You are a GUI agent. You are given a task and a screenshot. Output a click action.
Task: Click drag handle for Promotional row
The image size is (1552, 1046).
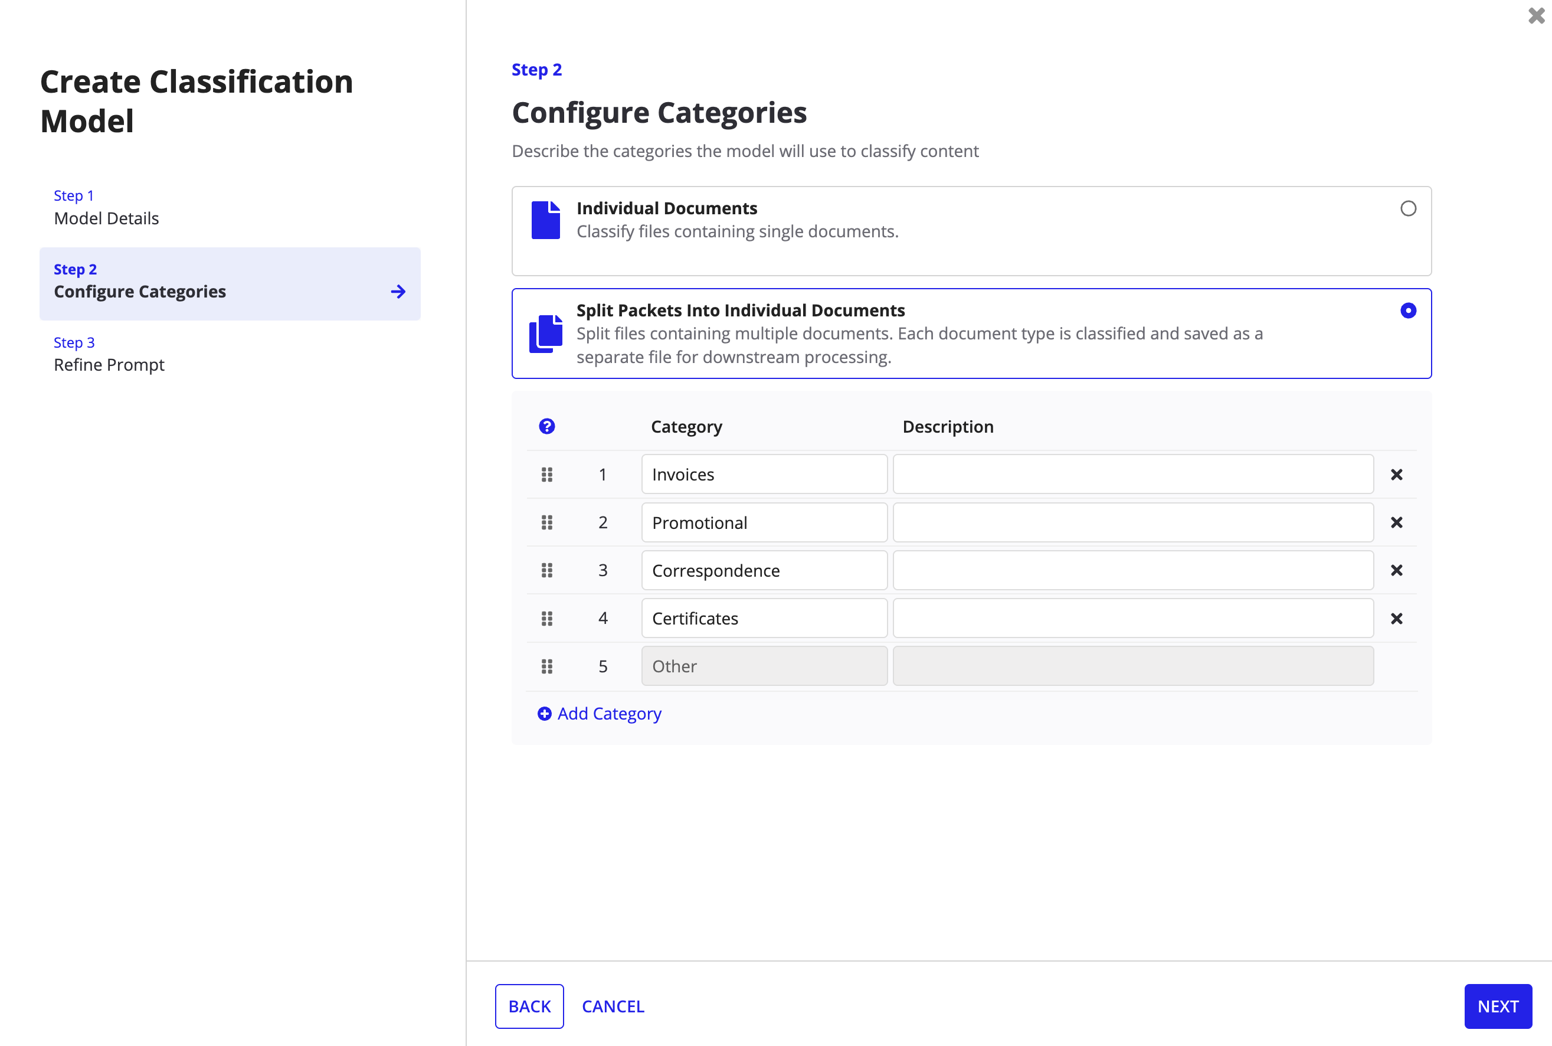click(547, 522)
